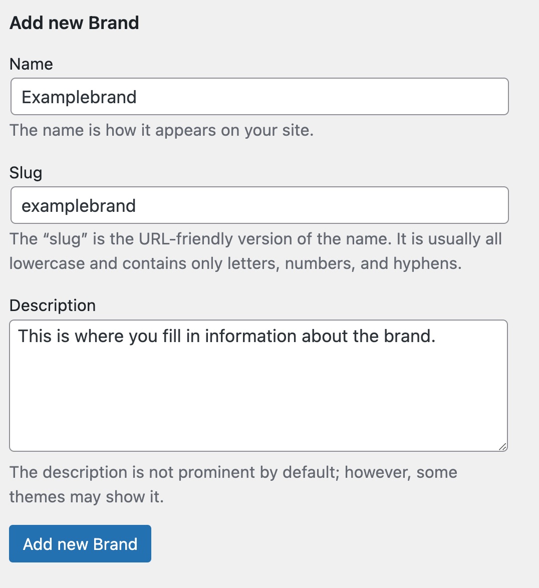Click "The name is how it appears" hint
The height and width of the screenshot is (588, 539).
[161, 130]
